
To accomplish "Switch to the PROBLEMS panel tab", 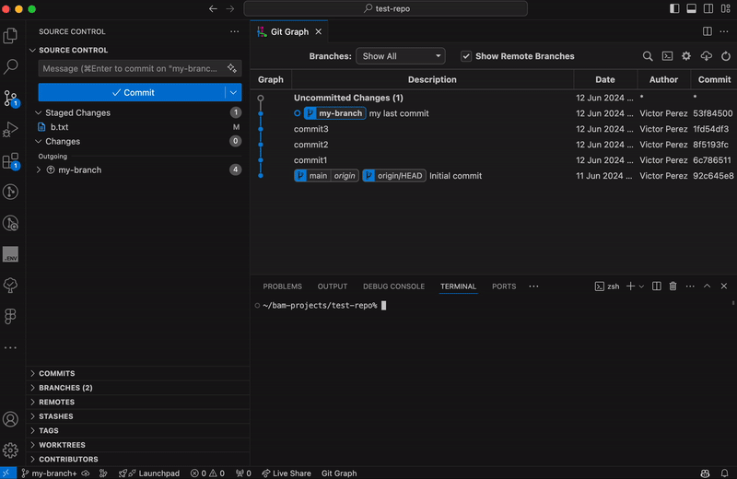I will click(282, 286).
